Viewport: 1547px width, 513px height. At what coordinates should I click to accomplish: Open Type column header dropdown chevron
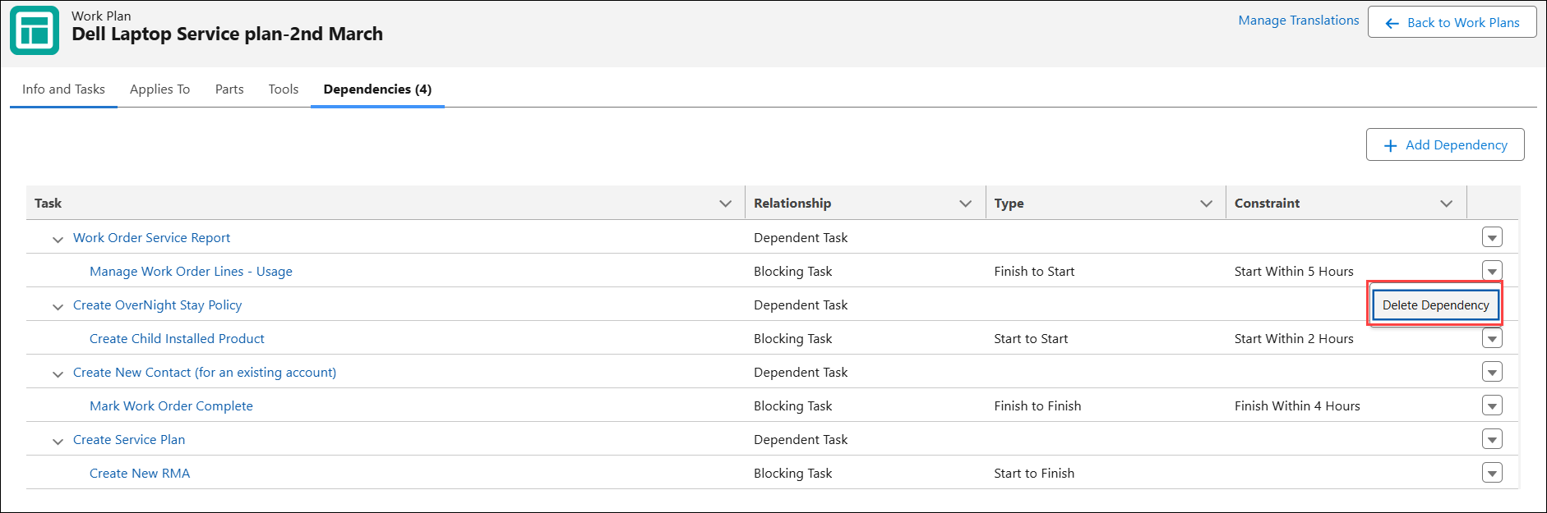[x=1207, y=204]
